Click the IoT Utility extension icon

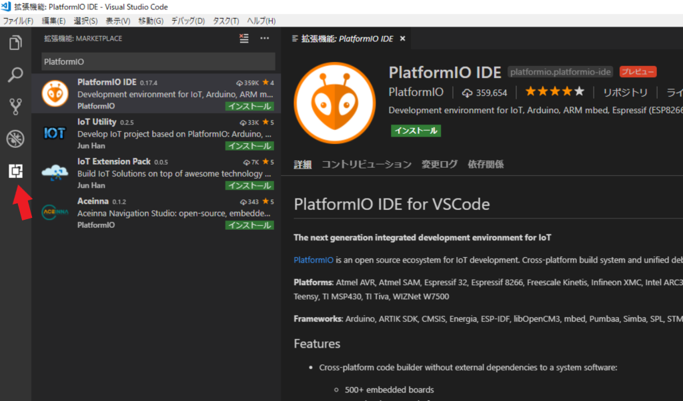pyautogui.click(x=54, y=131)
